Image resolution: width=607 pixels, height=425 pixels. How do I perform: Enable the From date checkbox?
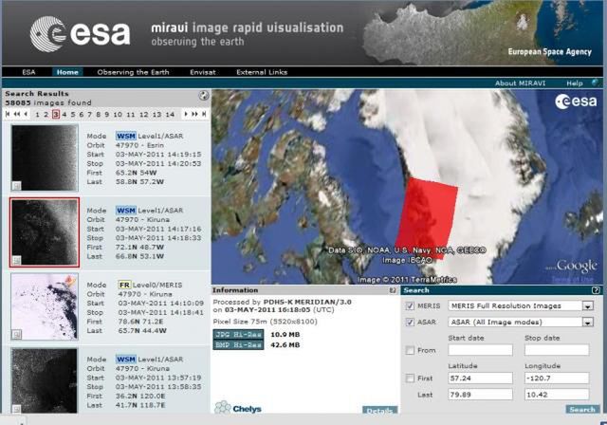410,350
